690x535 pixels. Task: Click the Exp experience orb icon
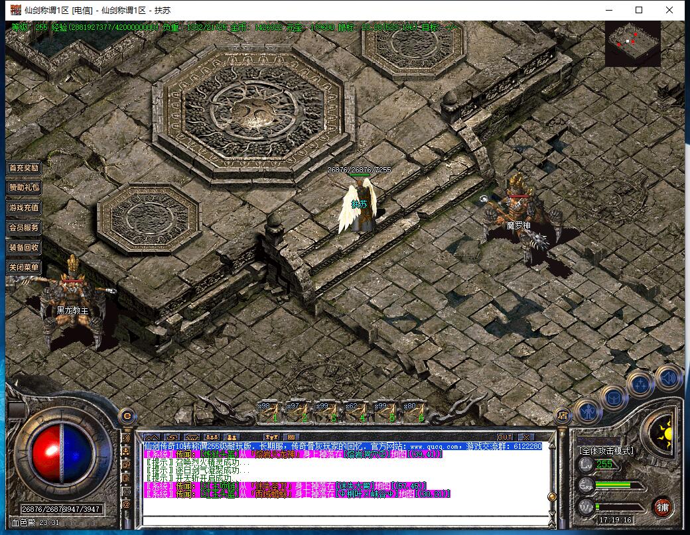[x=586, y=486]
